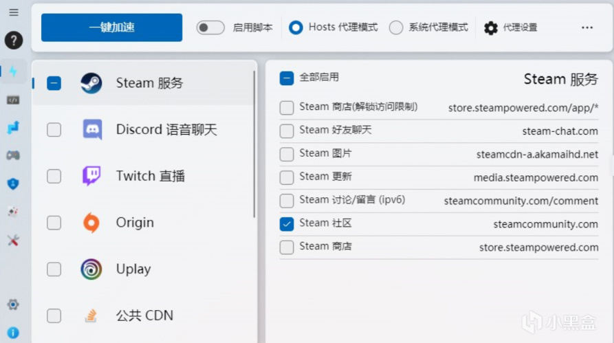The image size is (614, 343).
Task: Check Steam 商店(解锁访问限制) checkbox
Action: (287, 108)
